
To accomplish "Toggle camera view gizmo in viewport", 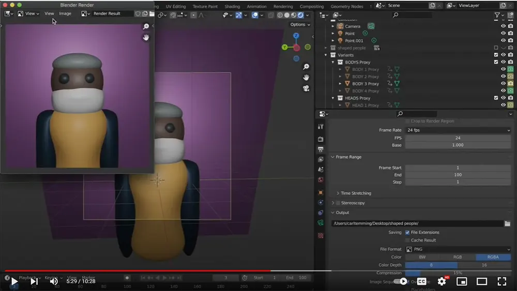I will coord(306,88).
